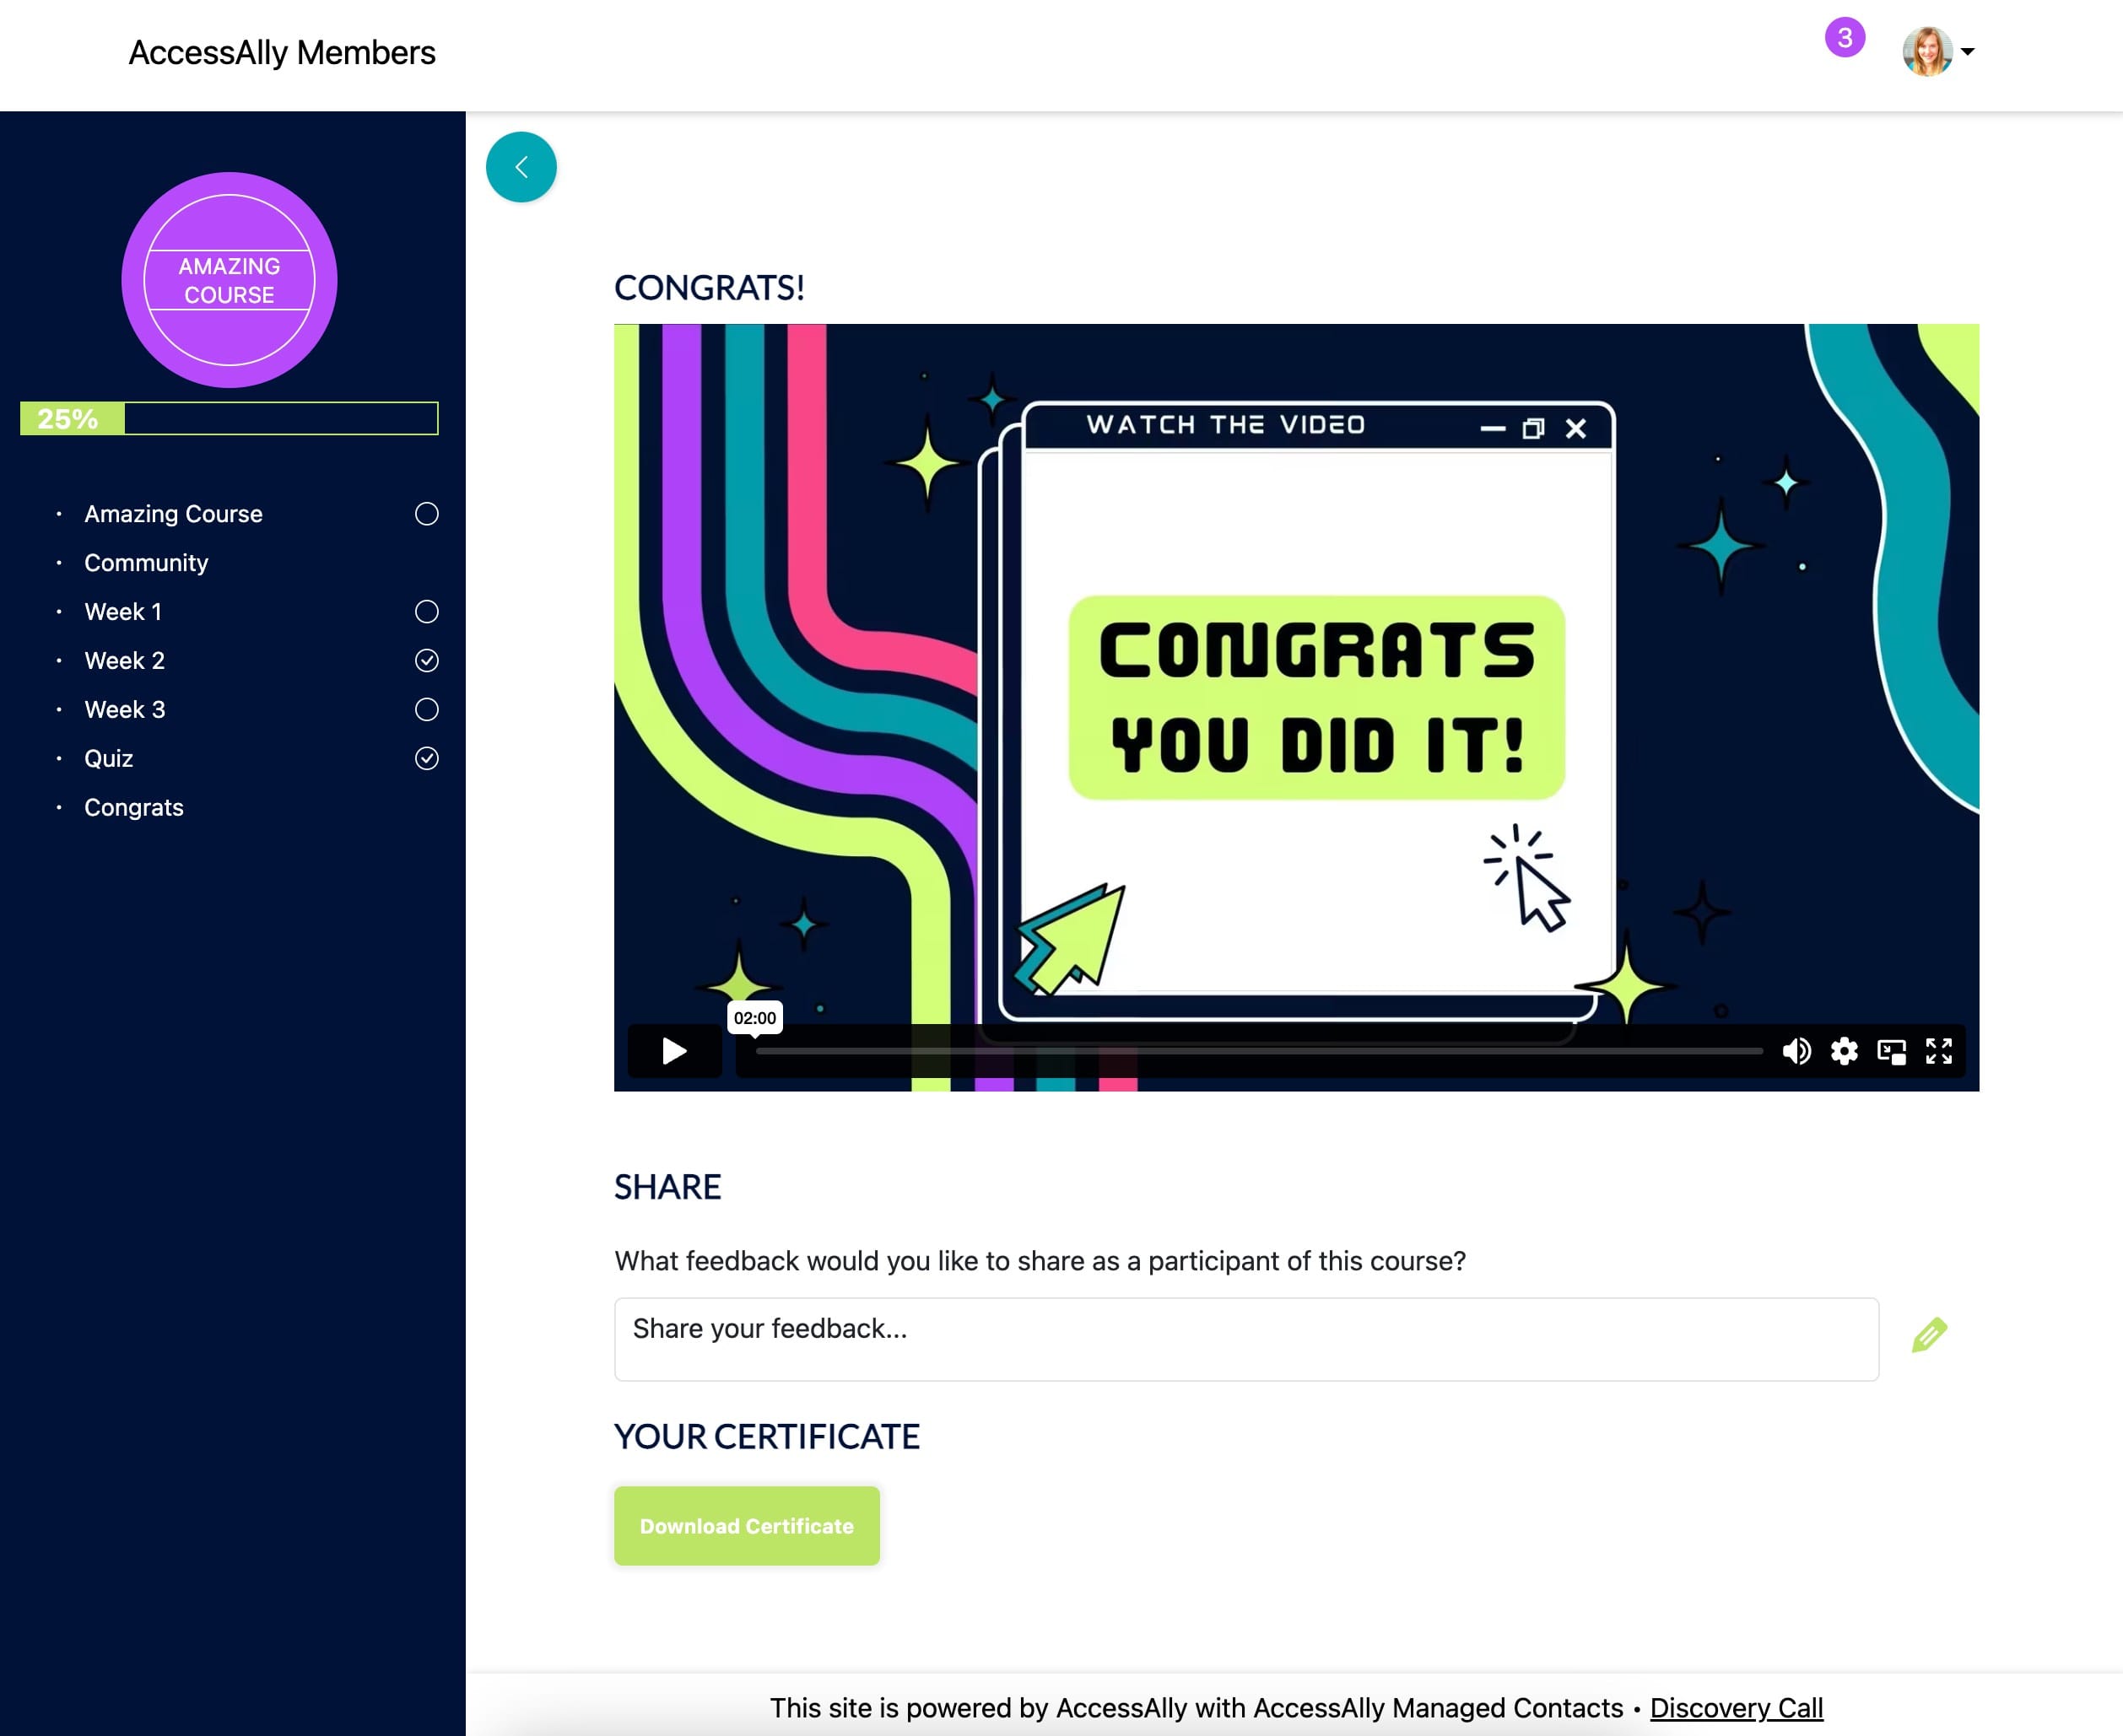2123x1736 pixels.
Task: Click the user profile avatar icon
Action: tap(1927, 51)
